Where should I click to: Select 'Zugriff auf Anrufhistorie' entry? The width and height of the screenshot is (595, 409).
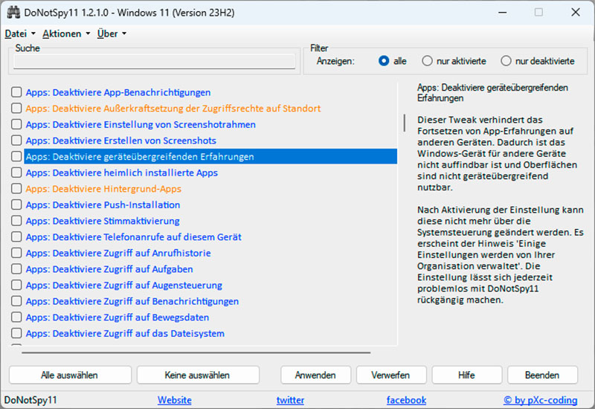point(118,253)
